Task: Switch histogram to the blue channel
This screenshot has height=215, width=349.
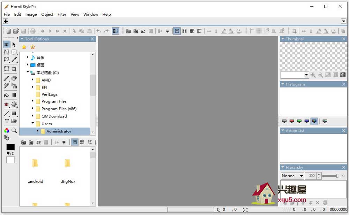Action: coord(307,121)
